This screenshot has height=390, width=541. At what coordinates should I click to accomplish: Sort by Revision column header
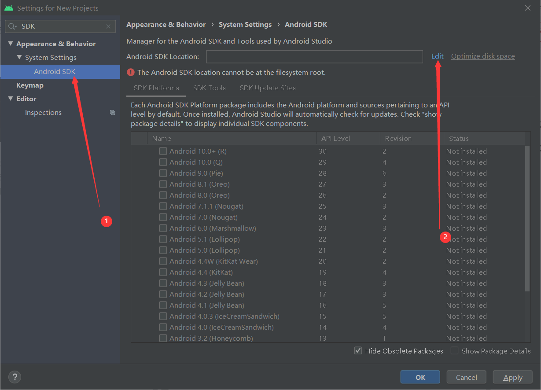412,138
